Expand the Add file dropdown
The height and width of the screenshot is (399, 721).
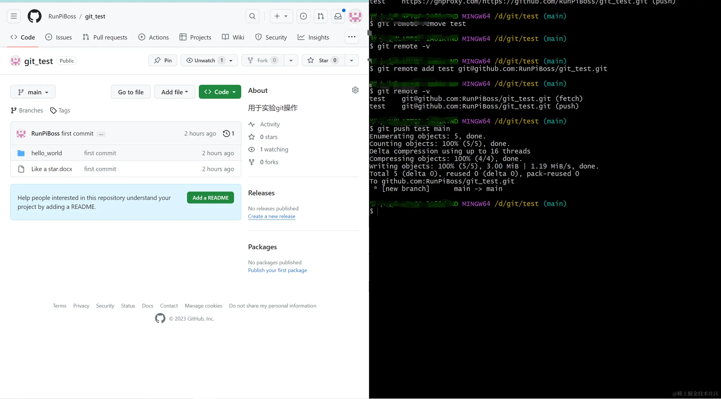(175, 92)
